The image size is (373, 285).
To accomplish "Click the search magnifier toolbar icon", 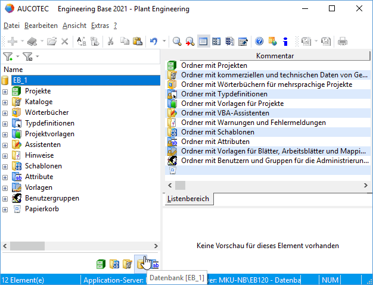I will click(x=177, y=42).
